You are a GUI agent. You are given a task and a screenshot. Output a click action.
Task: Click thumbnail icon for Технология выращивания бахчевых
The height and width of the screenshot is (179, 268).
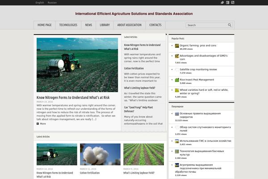click(x=177, y=151)
